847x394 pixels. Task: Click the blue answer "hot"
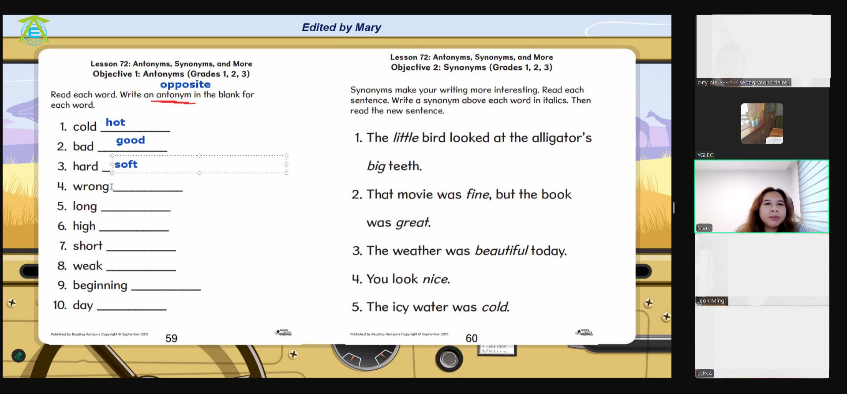pyautogui.click(x=115, y=122)
